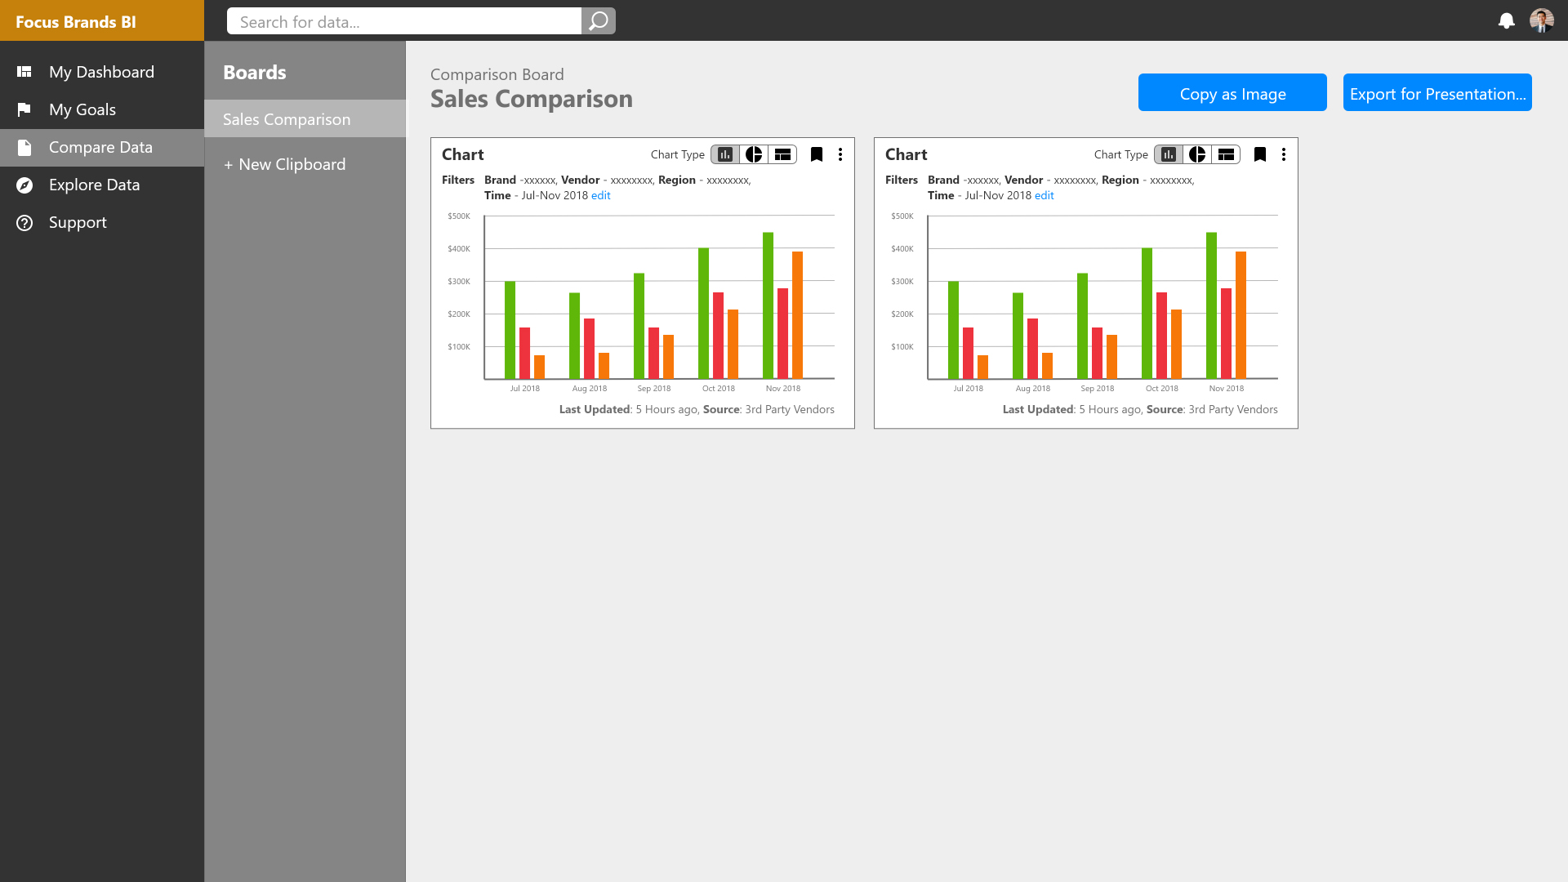Toggle the bookmark icon on left chart

point(817,154)
